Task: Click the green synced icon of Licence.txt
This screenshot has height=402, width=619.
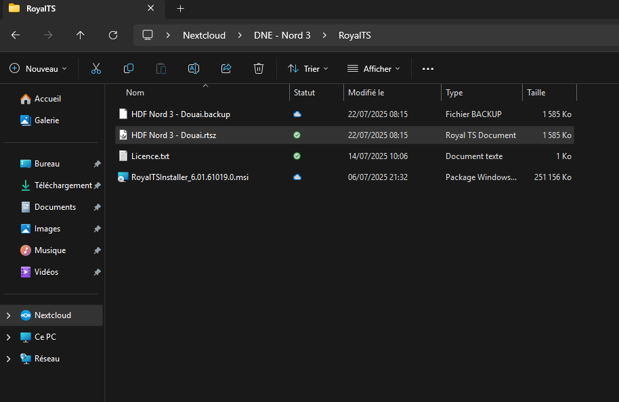Action: point(297,156)
